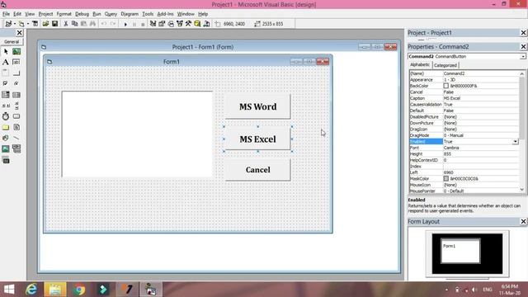Choose the DriveListBox control tool
The image size is (528, 297).
tap(16, 116)
